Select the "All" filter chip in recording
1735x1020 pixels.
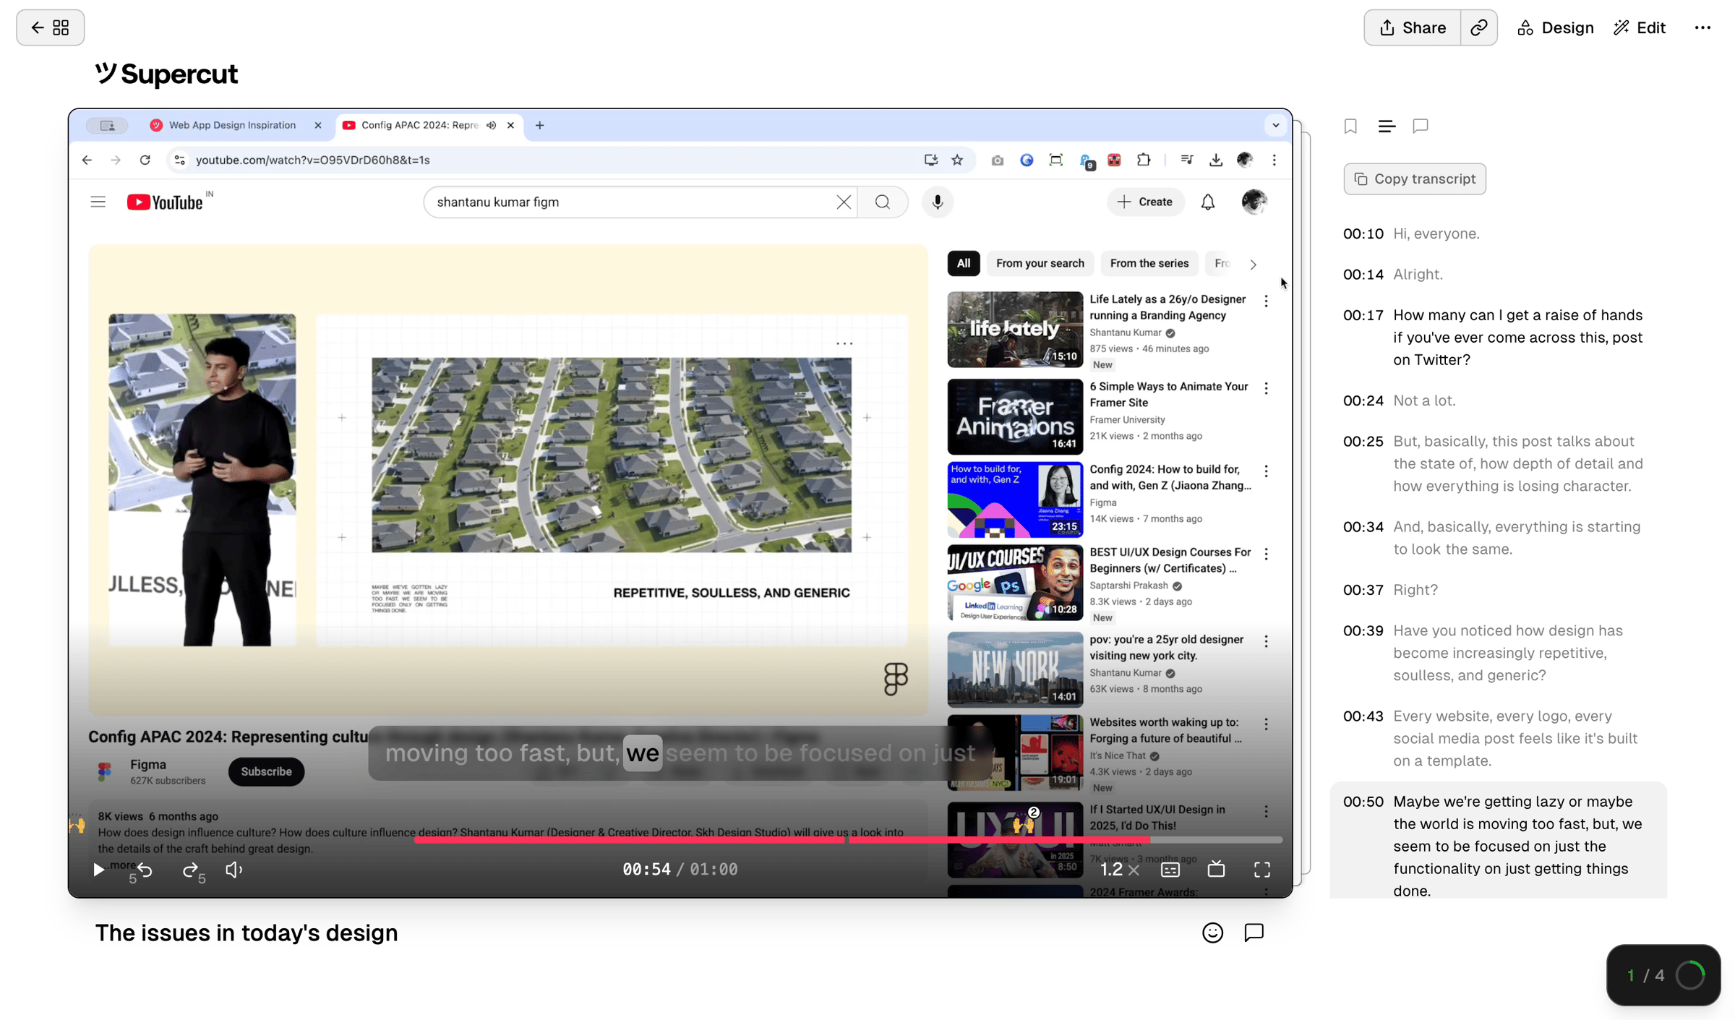pyautogui.click(x=964, y=263)
